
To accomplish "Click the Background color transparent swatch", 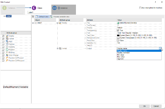I will tap(118, 38).
